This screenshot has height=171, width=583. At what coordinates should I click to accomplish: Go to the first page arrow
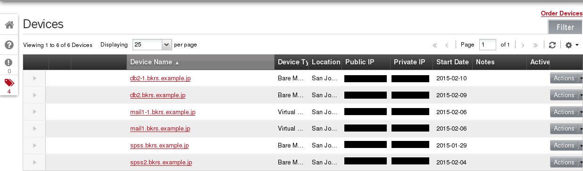point(435,45)
